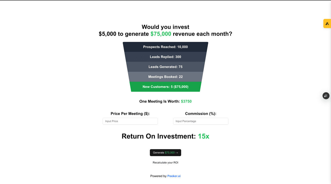Image resolution: width=331 pixels, height=184 pixels.
Task: Select the Prospects Reached funnel stage
Action: pos(165,47)
